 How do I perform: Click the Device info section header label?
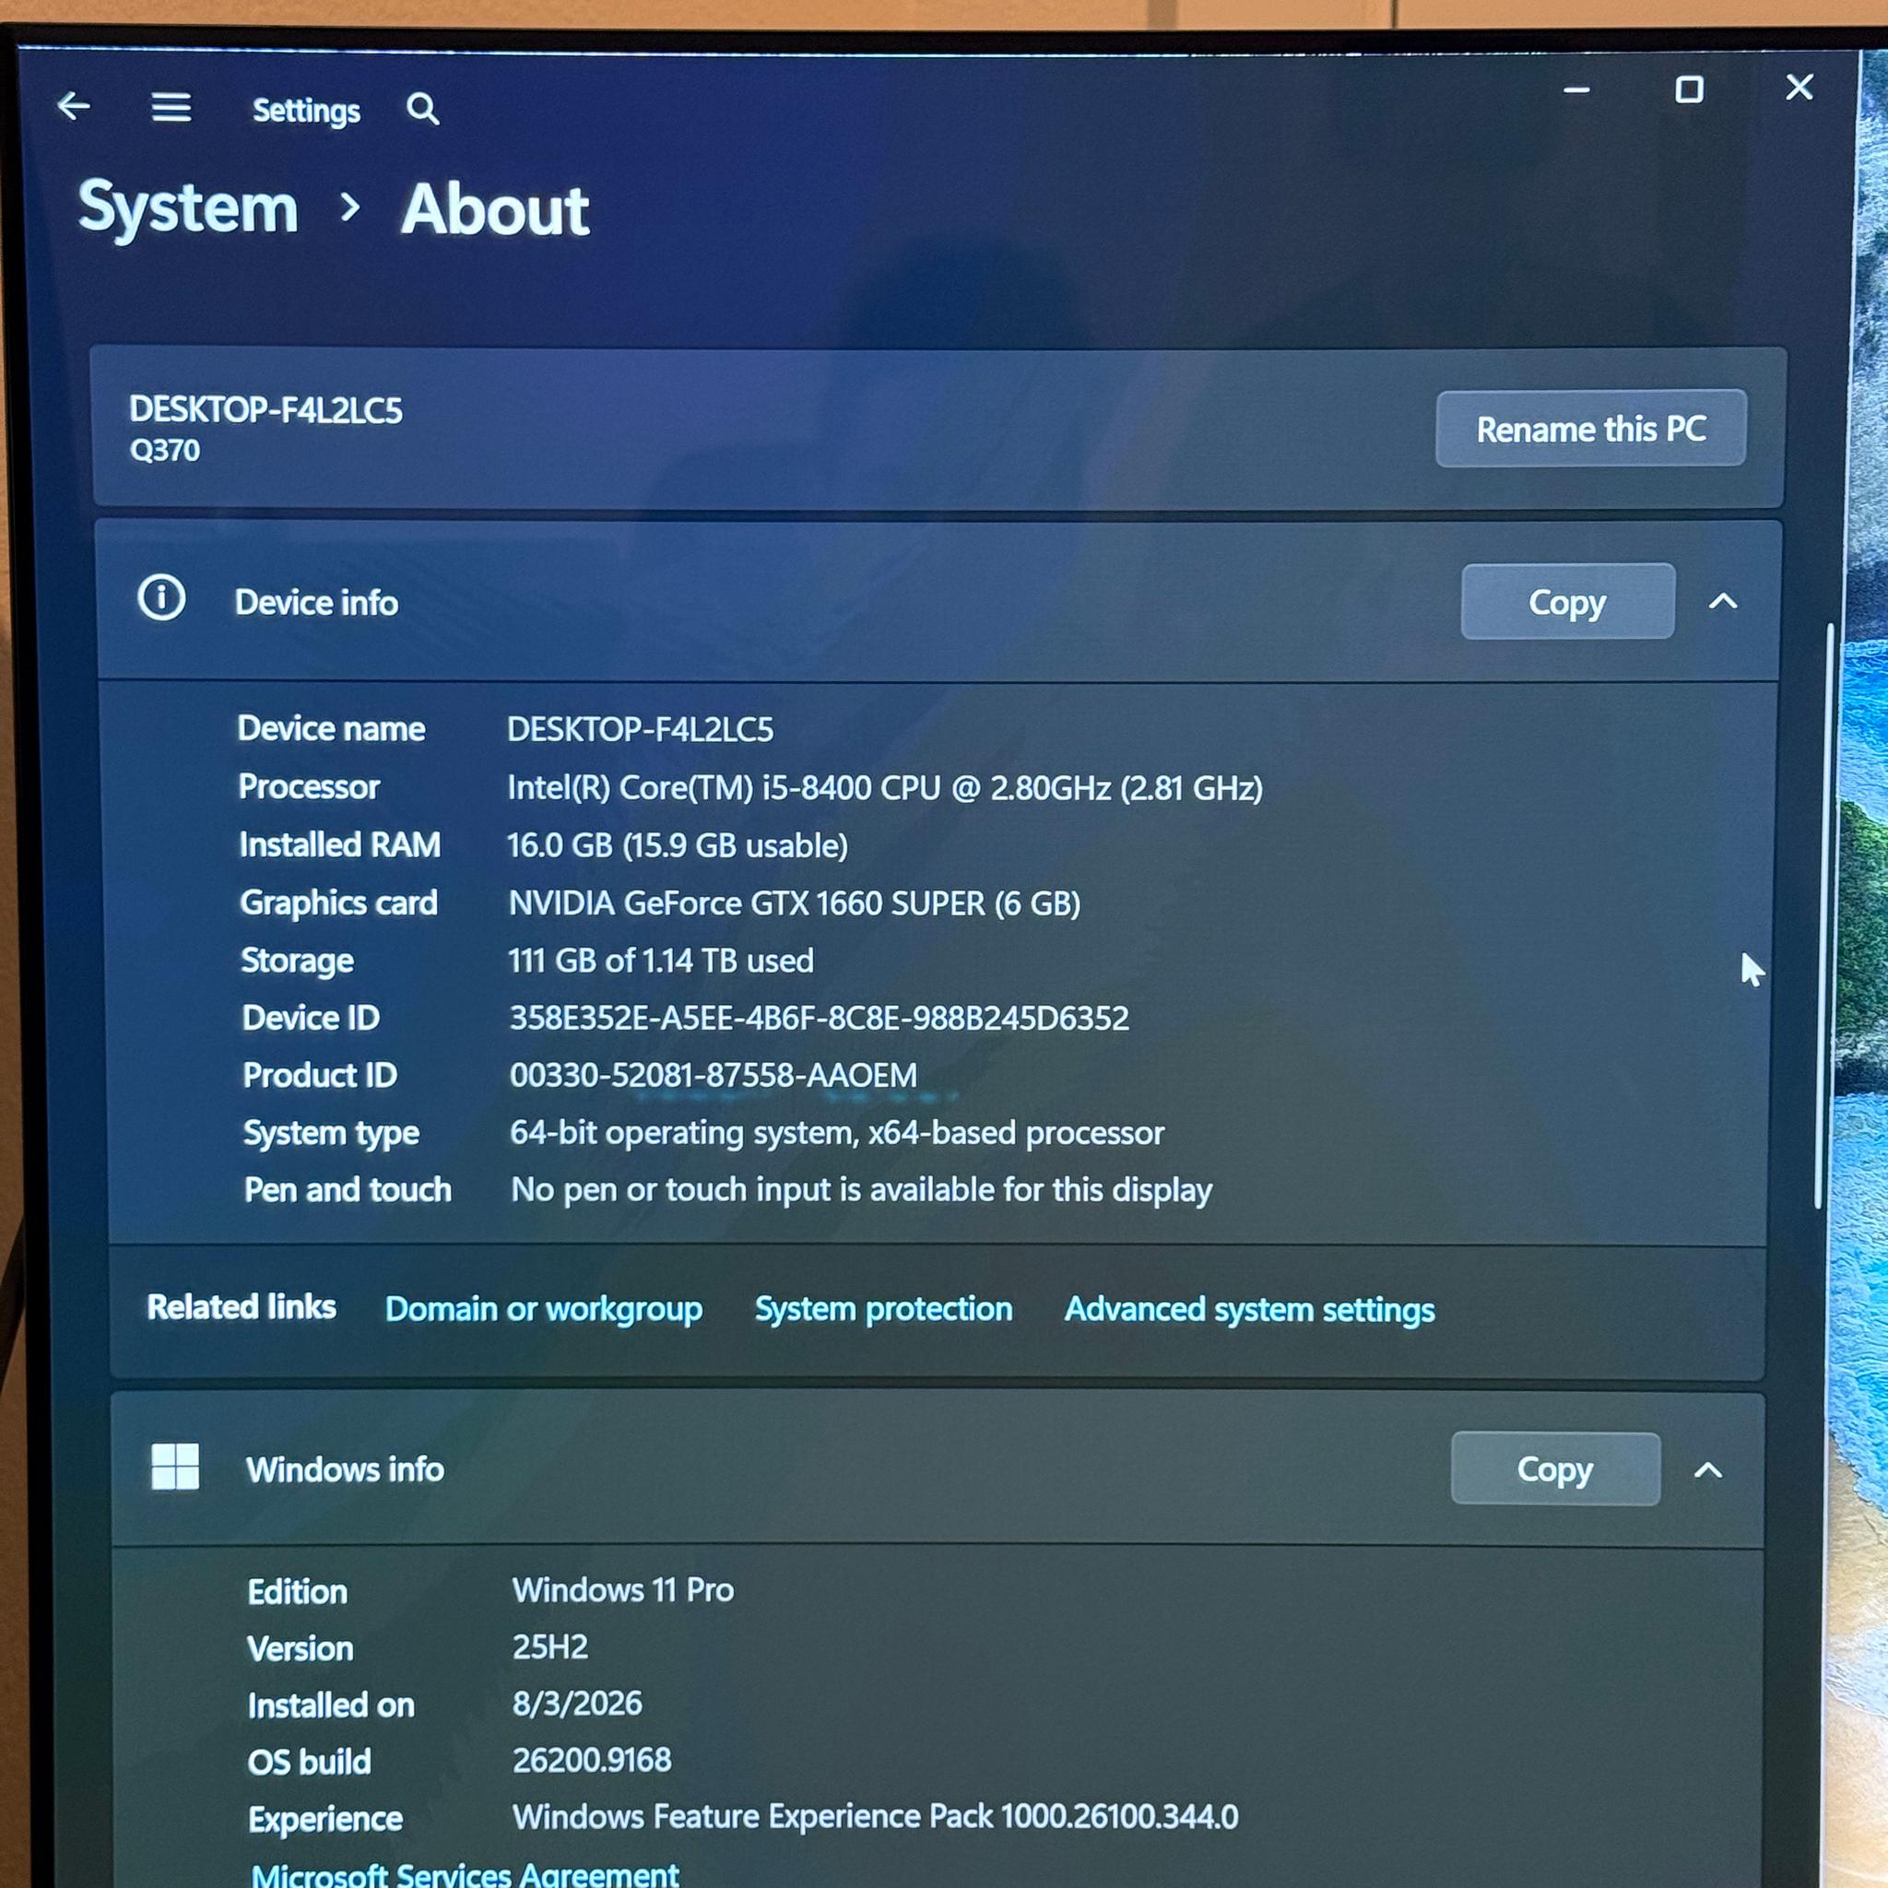point(316,603)
